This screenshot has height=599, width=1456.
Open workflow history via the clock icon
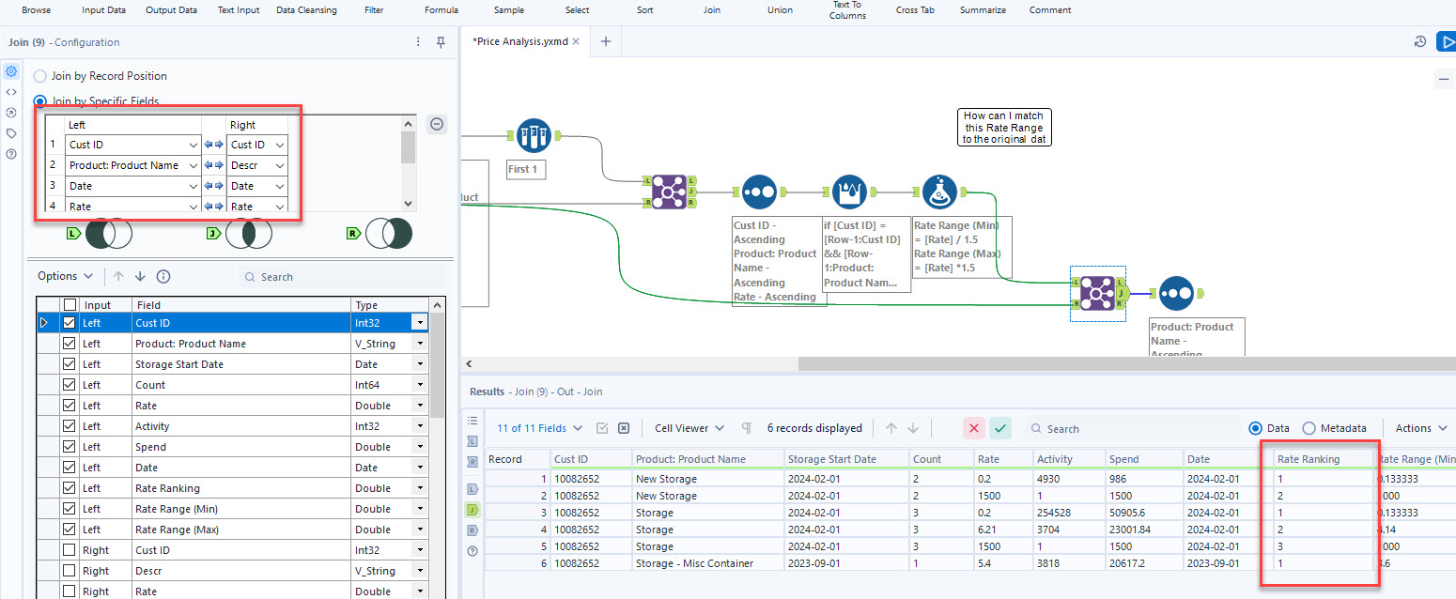(1419, 41)
